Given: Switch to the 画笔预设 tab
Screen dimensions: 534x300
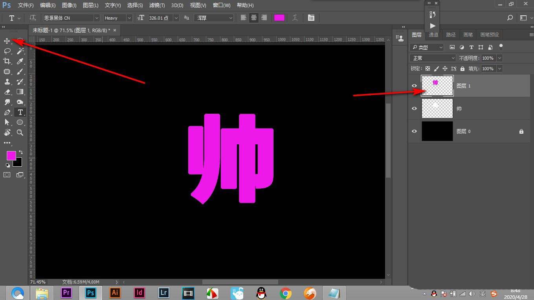Looking at the screenshot, I should (x=489, y=35).
